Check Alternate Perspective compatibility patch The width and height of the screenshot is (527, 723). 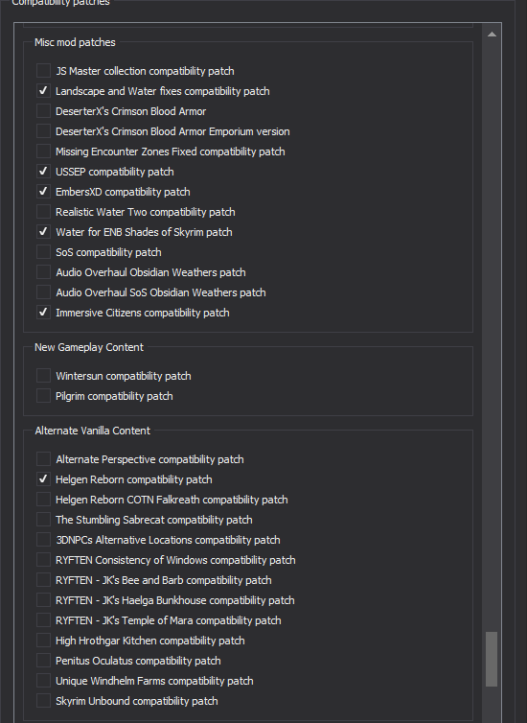[43, 459]
